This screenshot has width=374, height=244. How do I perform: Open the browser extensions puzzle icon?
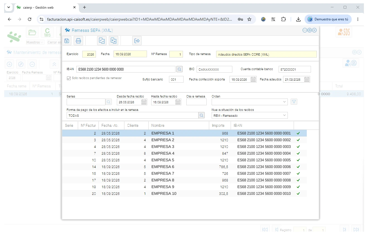(x=283, y=19)
